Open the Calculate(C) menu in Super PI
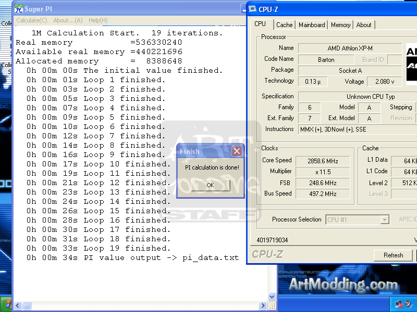417x312 pixels. (32, 20)
